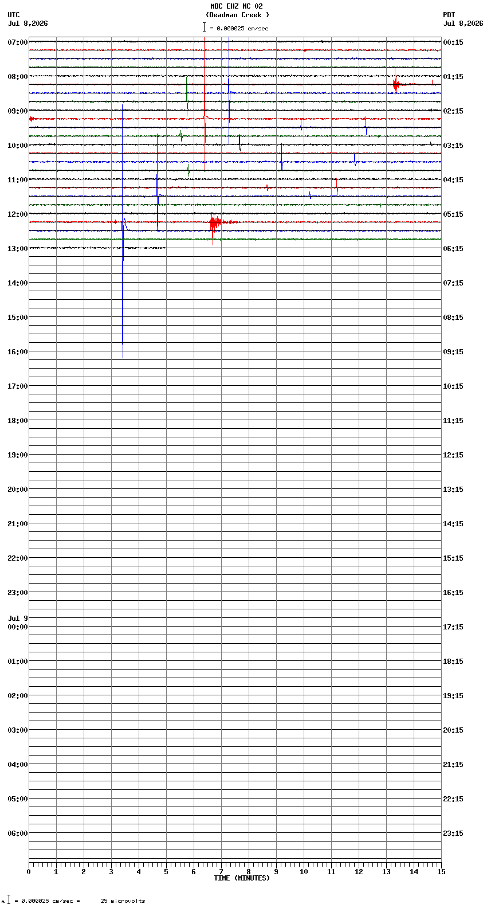The height and width of the screenshot is (908, 487).
Task: Click the '00:00' UTC time label
Action: pyautogui.click(x=18, y=627)
